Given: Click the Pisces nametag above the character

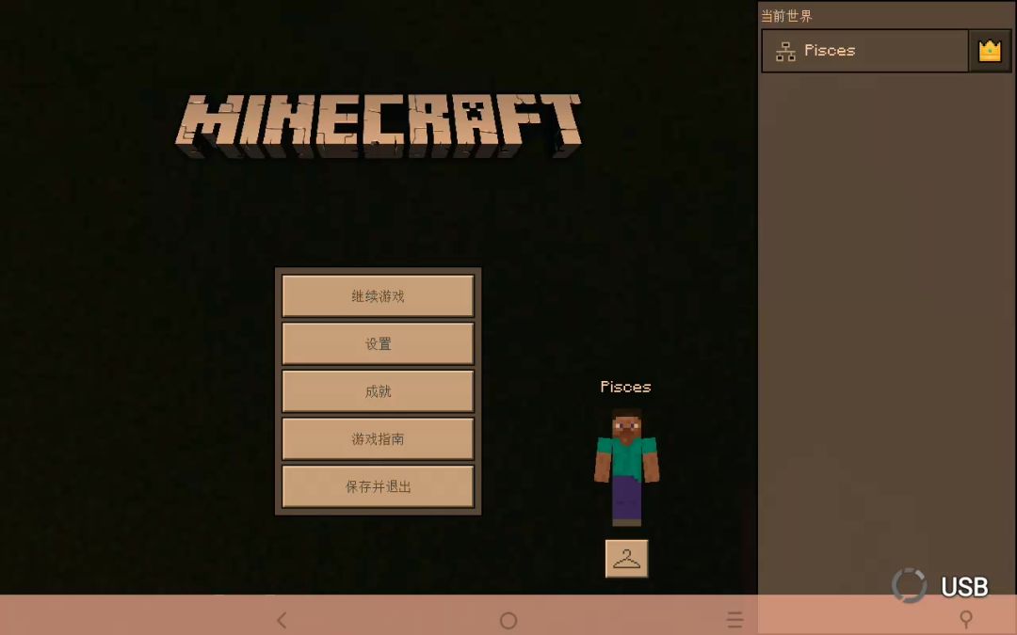Looking at the screenshot, I should click(625, 387).
